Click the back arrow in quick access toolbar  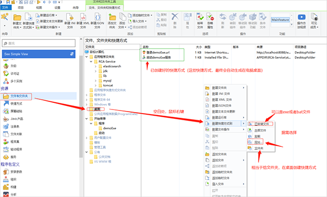pos(44,2)
